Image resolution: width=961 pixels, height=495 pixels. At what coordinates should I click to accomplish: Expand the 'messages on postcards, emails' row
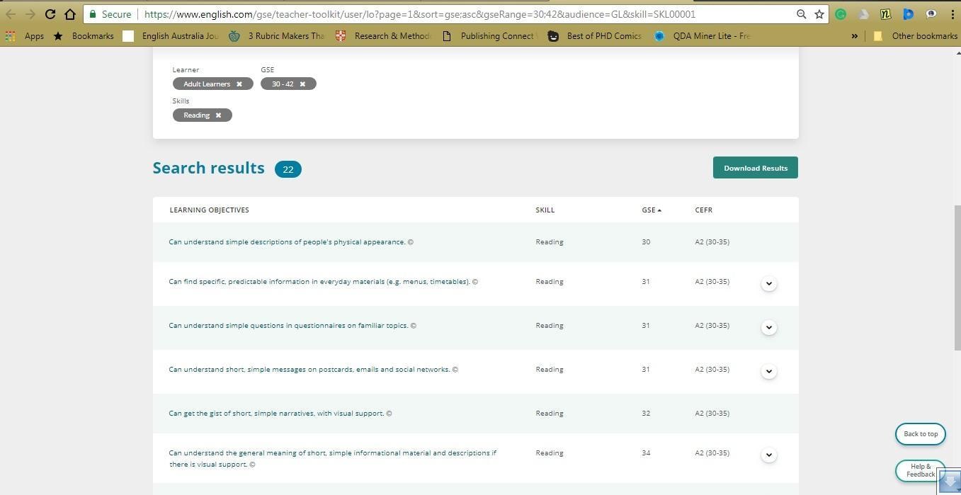(x=768, y=371)
